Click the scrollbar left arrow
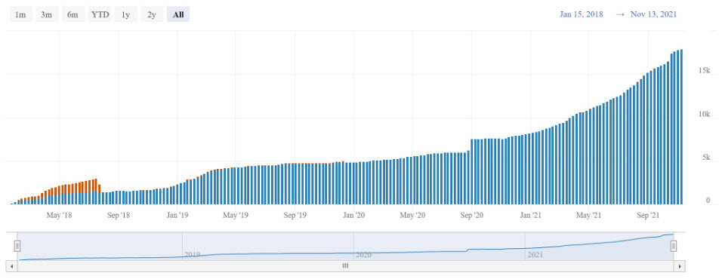 click(12, 265)
